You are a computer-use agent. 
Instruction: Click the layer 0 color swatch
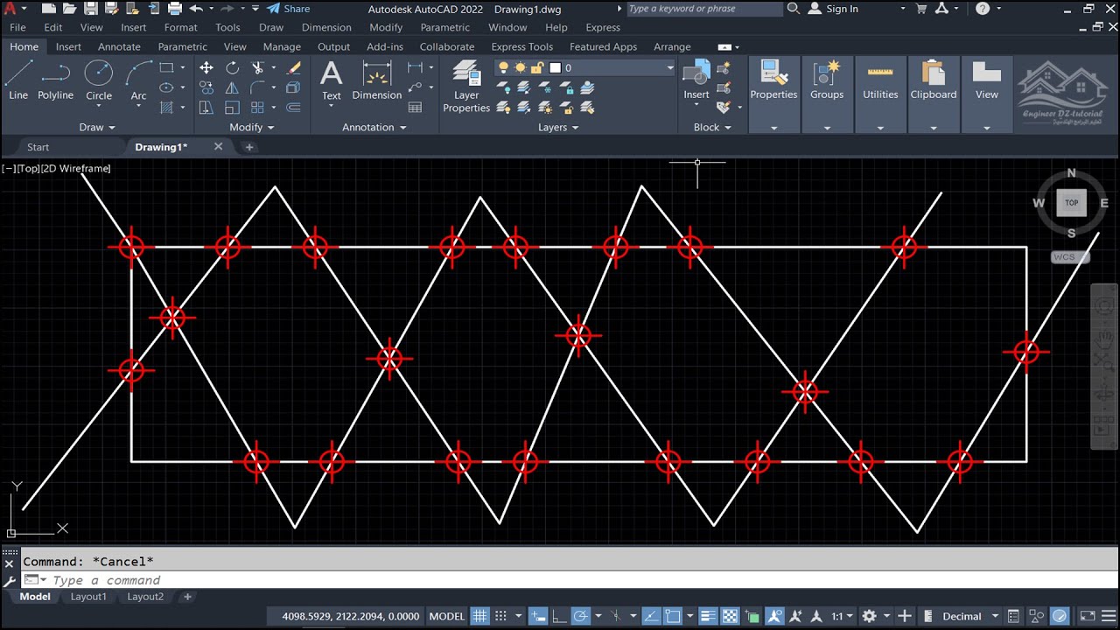pos(554,67)
